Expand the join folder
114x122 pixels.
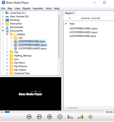7,59
